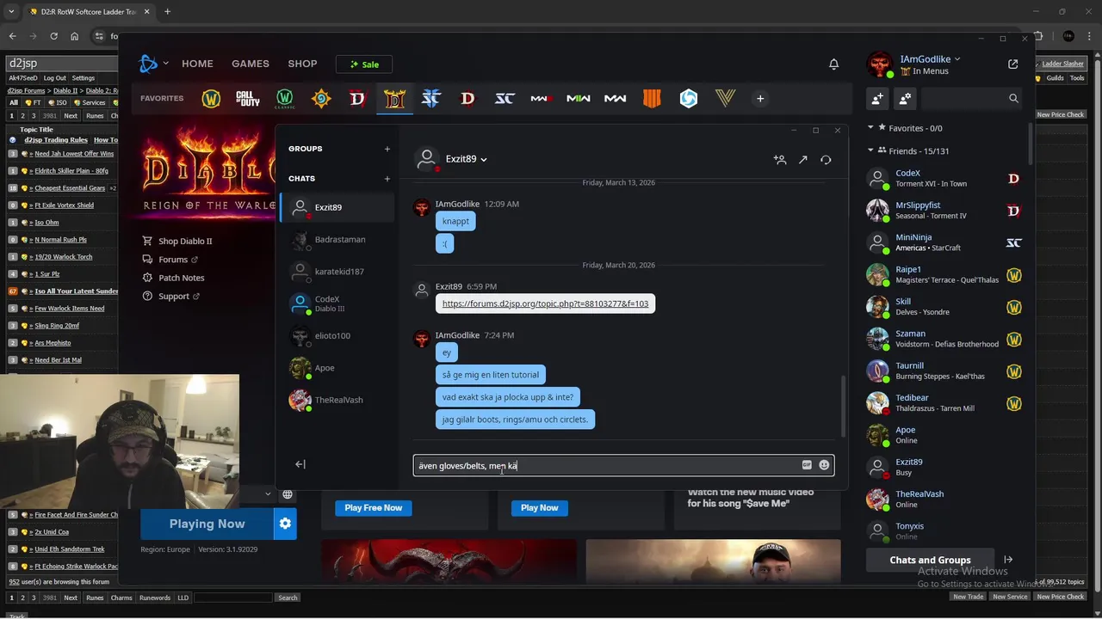Open the Battle.net logo dropdown menu
This screenshot has width=1102, height=619.
tap(154, 64)
